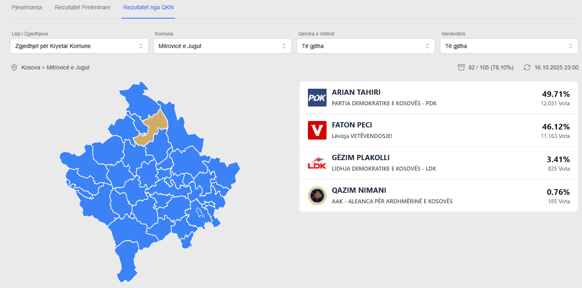Click the ARIAN TAHIRI candidate name
This screenshot has width=582, height=288.
point(356,92)
